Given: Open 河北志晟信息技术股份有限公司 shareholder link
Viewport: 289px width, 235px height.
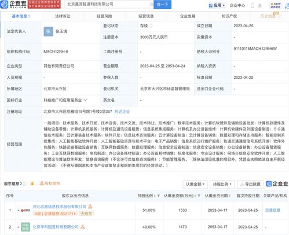Looking at the screenshot, I should point(60,207).
